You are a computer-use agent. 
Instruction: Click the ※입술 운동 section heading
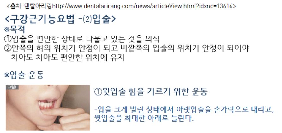(x=24, y=75)
